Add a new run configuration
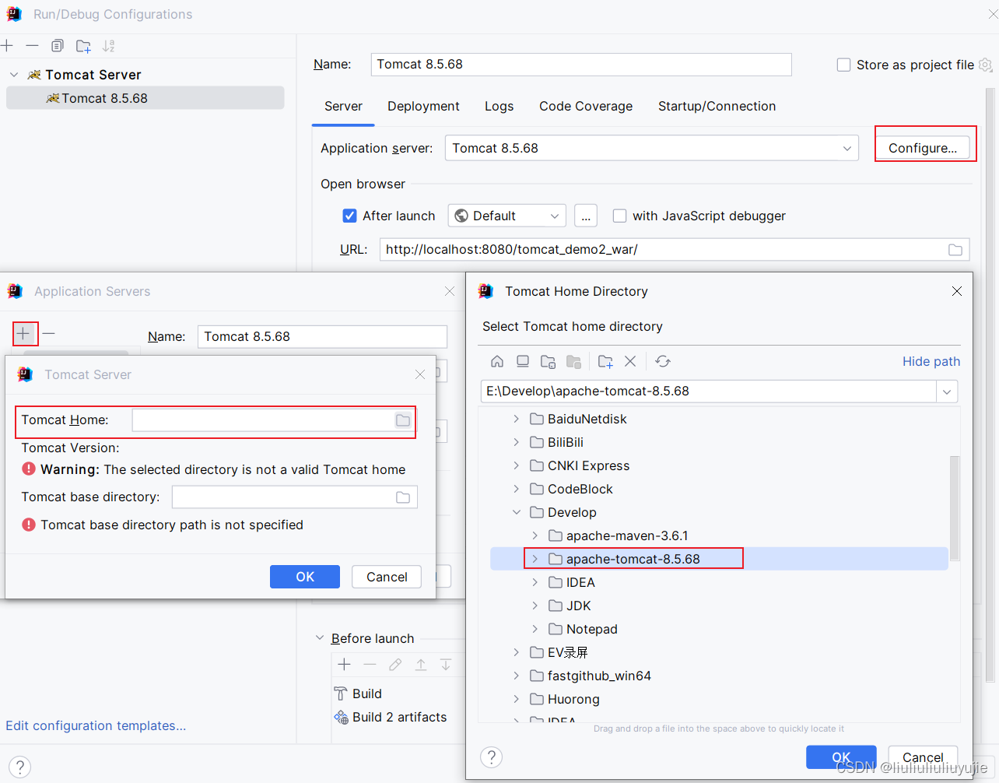999x783 pixels. (7, 46)
